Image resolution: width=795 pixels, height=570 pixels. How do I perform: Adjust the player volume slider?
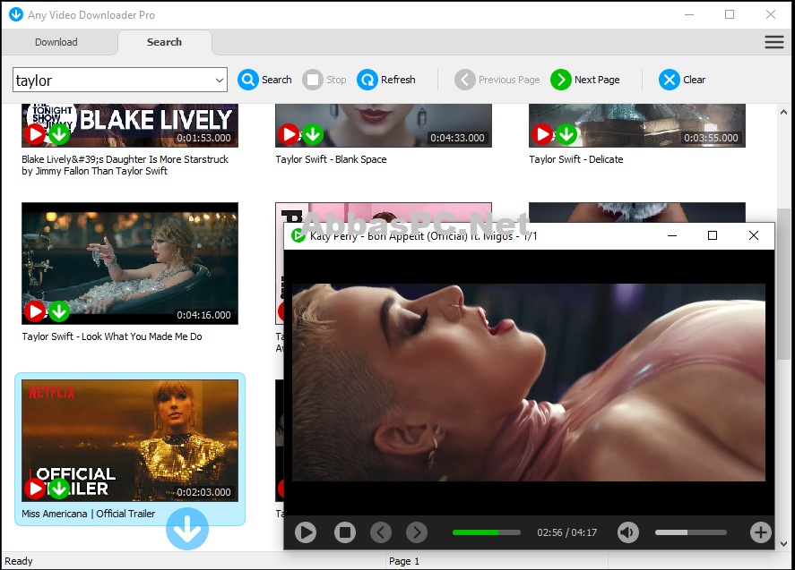tap(690, 532)
